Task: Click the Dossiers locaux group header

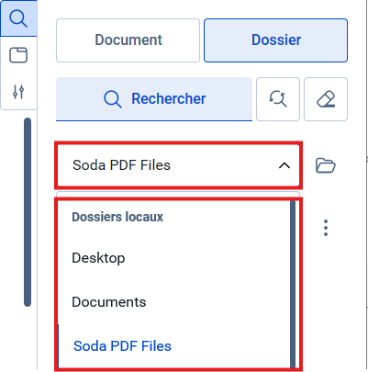Action: pos(117,217)
